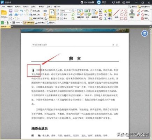Print the document using the printer icon
Image resolution: width=152 pixels, height=140 pixels.
(11, 15)
